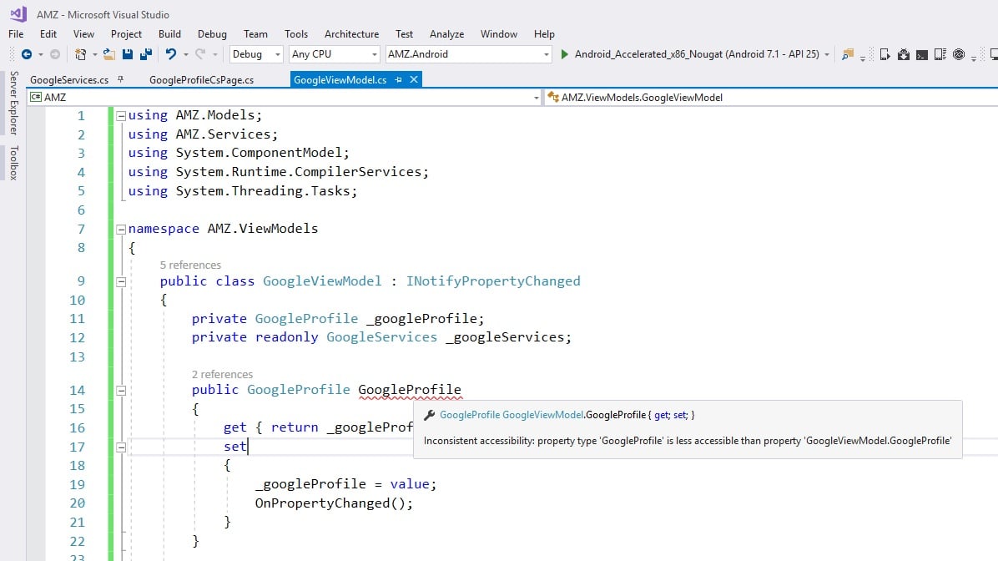Open the Help menu
This screenshot has width=998, height=561.
click(x=544, y=34)
